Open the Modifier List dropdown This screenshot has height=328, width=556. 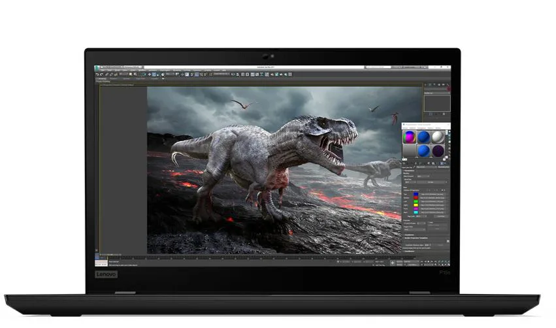437,93
